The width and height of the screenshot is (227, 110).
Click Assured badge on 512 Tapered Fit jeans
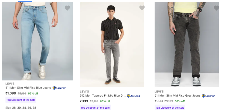coord(133,96)
